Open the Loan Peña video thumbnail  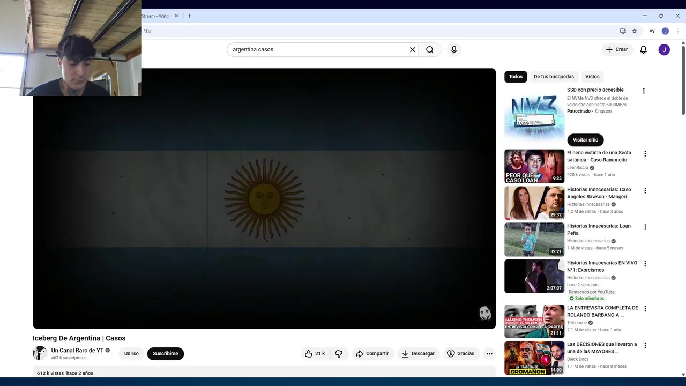(534, 240)
